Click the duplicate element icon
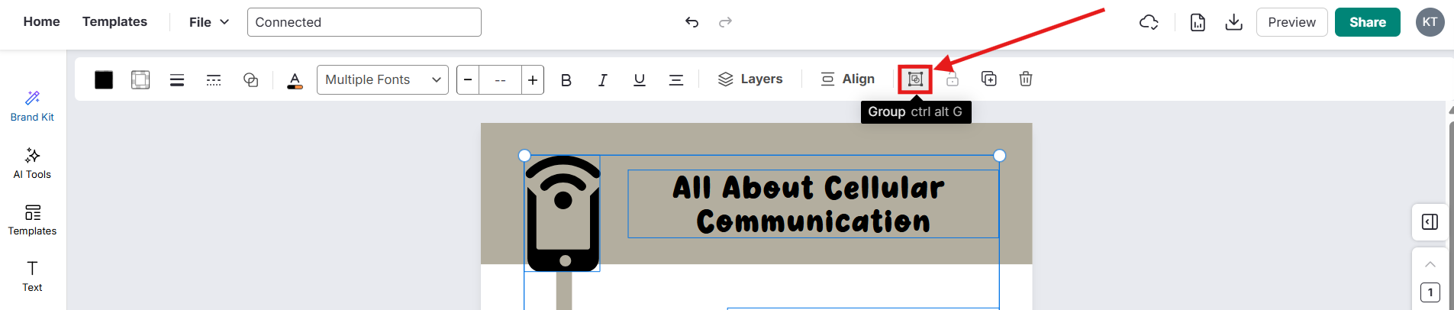The image size is (1454, 310). [988, 79]
